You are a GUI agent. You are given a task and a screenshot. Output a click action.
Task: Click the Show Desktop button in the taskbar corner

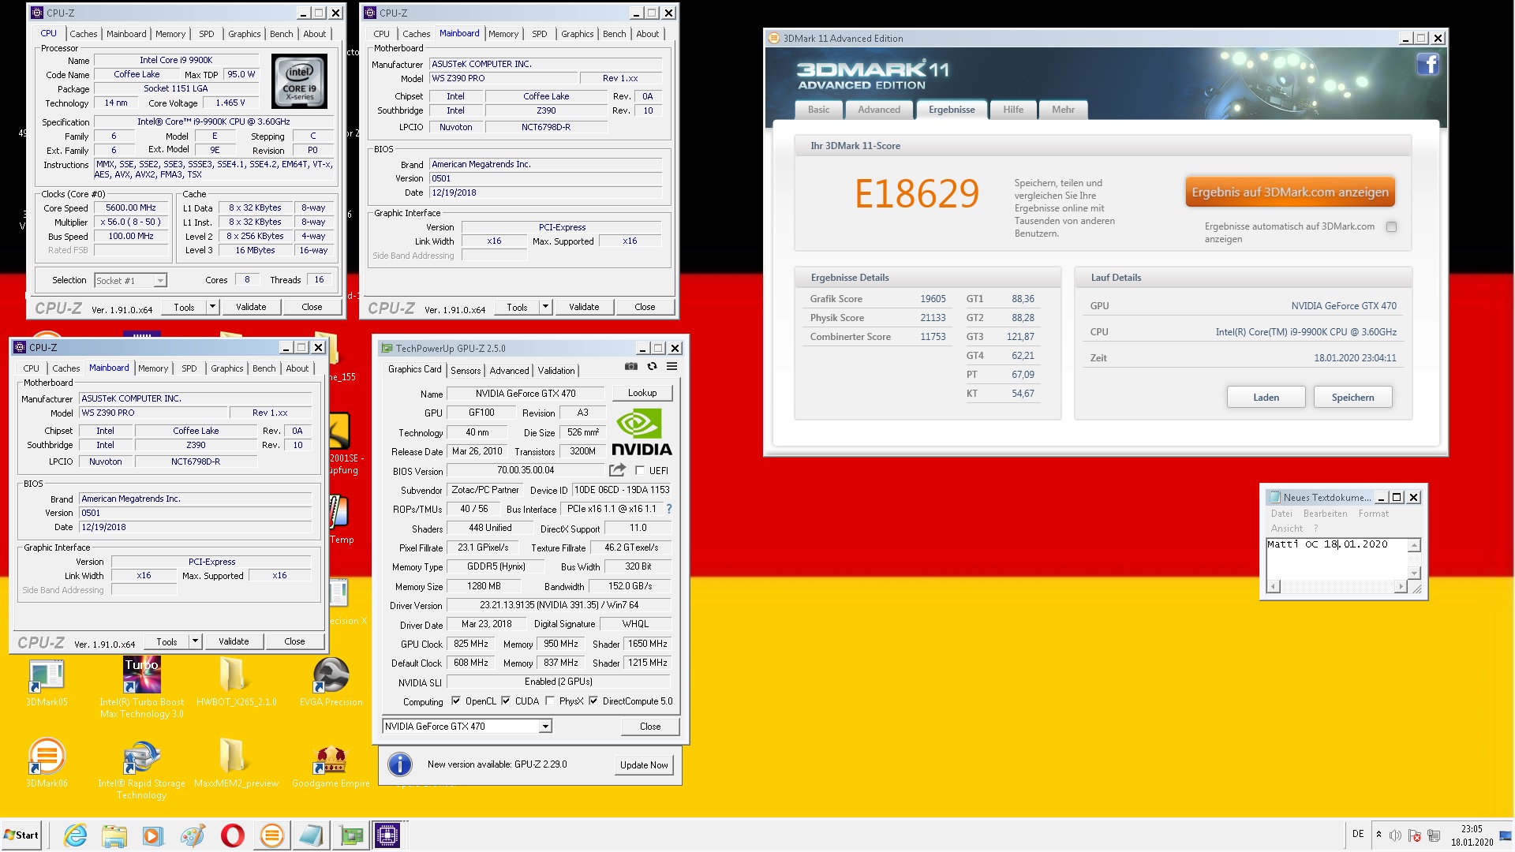pos(1506,835)
